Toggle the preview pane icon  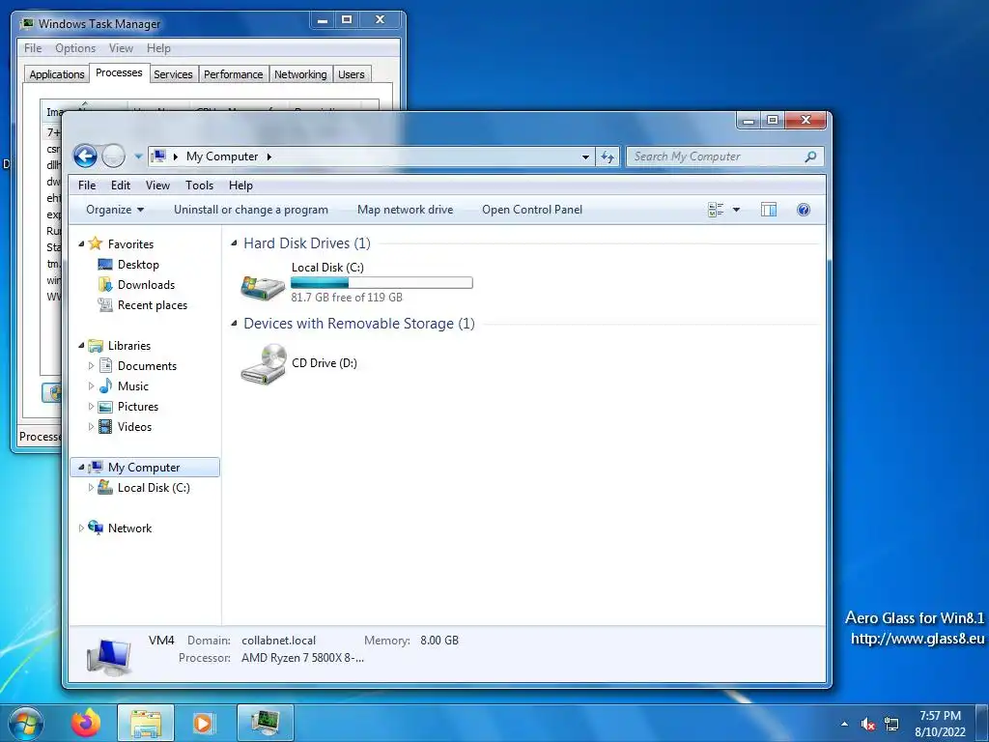pyautogui.click(x=768, y=210)
